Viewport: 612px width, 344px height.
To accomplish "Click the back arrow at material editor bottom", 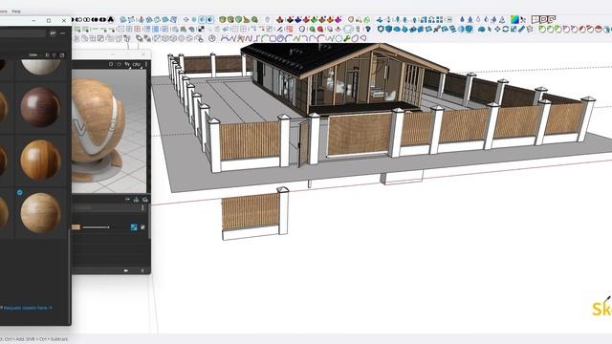I will click(x=125, y=270).
